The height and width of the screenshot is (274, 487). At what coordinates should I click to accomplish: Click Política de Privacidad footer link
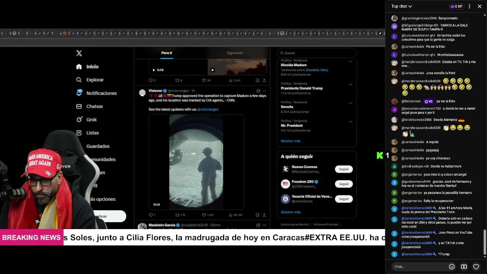pyautogui.click(x=326, y=225)
